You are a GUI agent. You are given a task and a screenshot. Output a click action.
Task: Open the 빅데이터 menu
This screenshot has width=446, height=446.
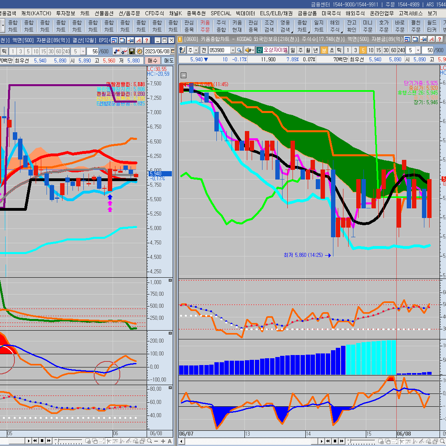tap(245, 13)
